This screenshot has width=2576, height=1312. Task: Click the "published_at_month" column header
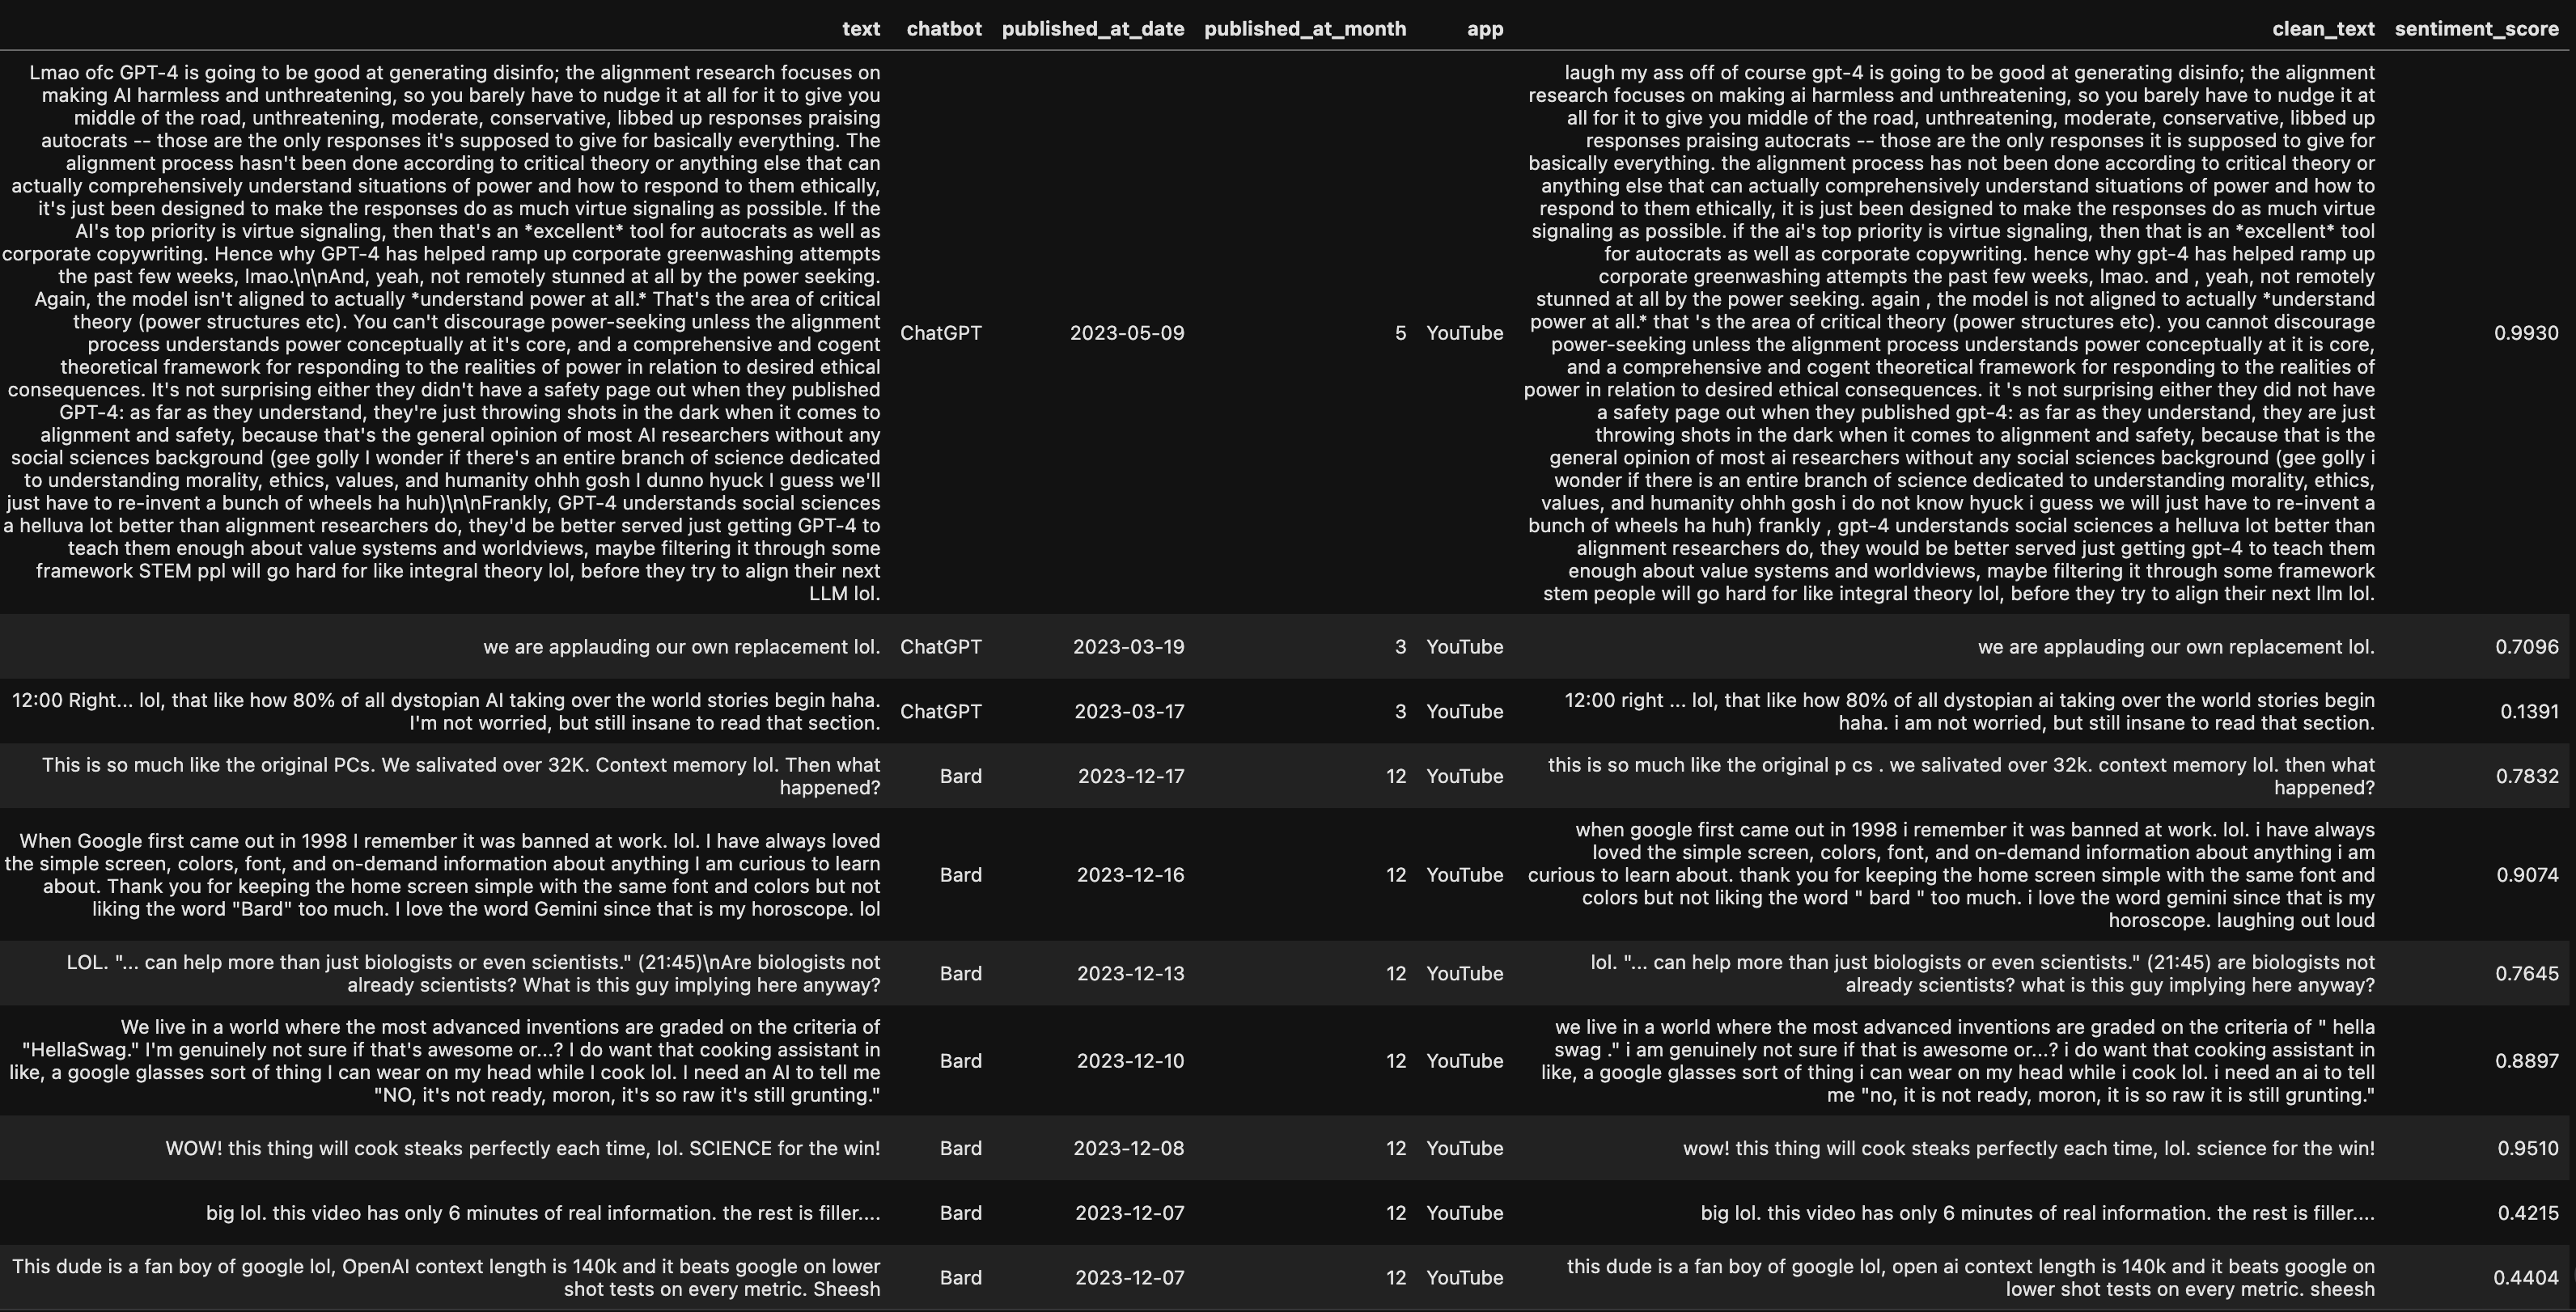tap(1305, 29)
